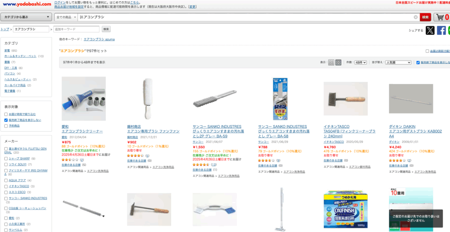Open the カテゴリから選ぶ dropdown

point(26,17)
